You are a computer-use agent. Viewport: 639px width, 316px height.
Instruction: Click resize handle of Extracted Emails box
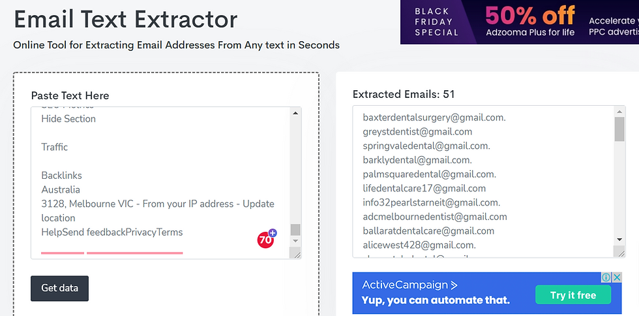pyautogui.click(x=619, y=252)
